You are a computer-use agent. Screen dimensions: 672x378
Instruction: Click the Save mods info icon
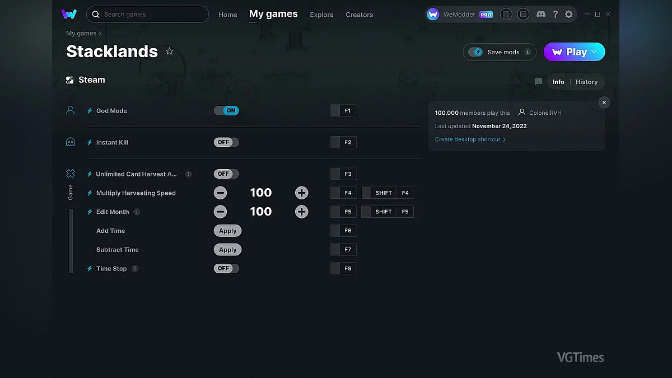coord(528,52)
